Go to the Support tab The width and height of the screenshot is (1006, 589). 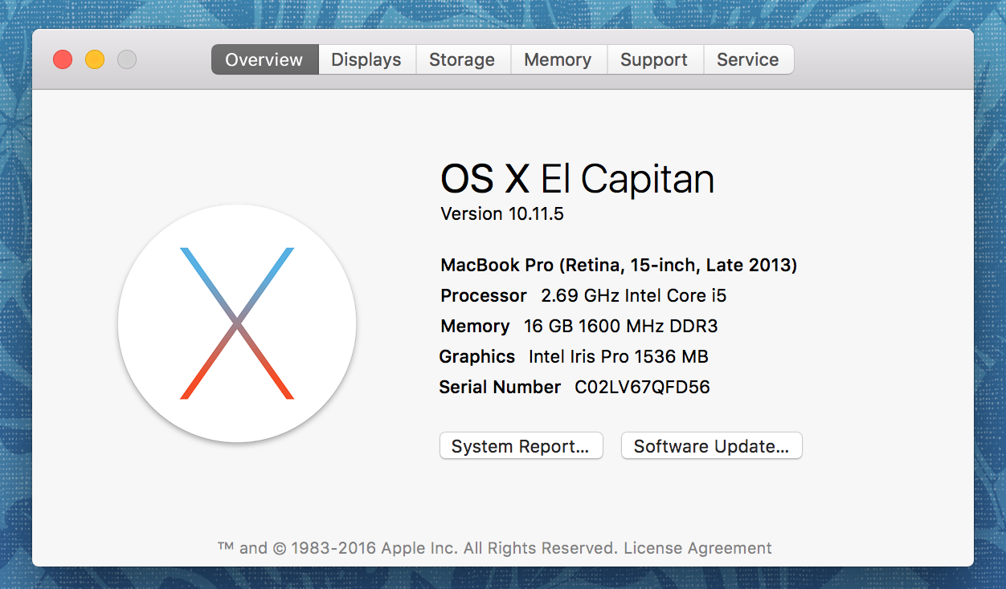click(654, 59)
